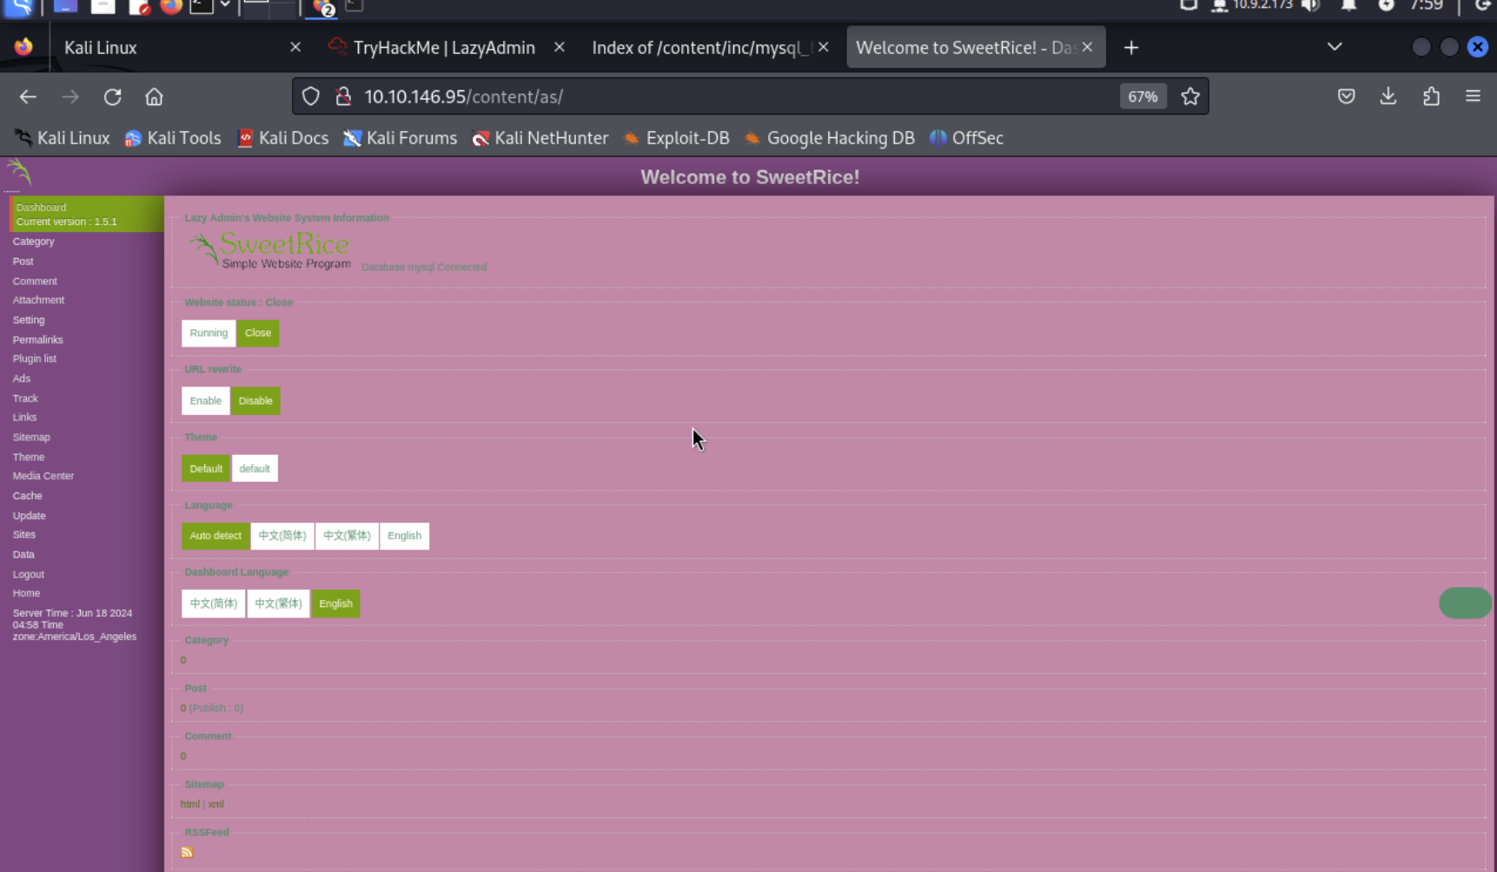Go to the Firefox home page

coord(154,96)
